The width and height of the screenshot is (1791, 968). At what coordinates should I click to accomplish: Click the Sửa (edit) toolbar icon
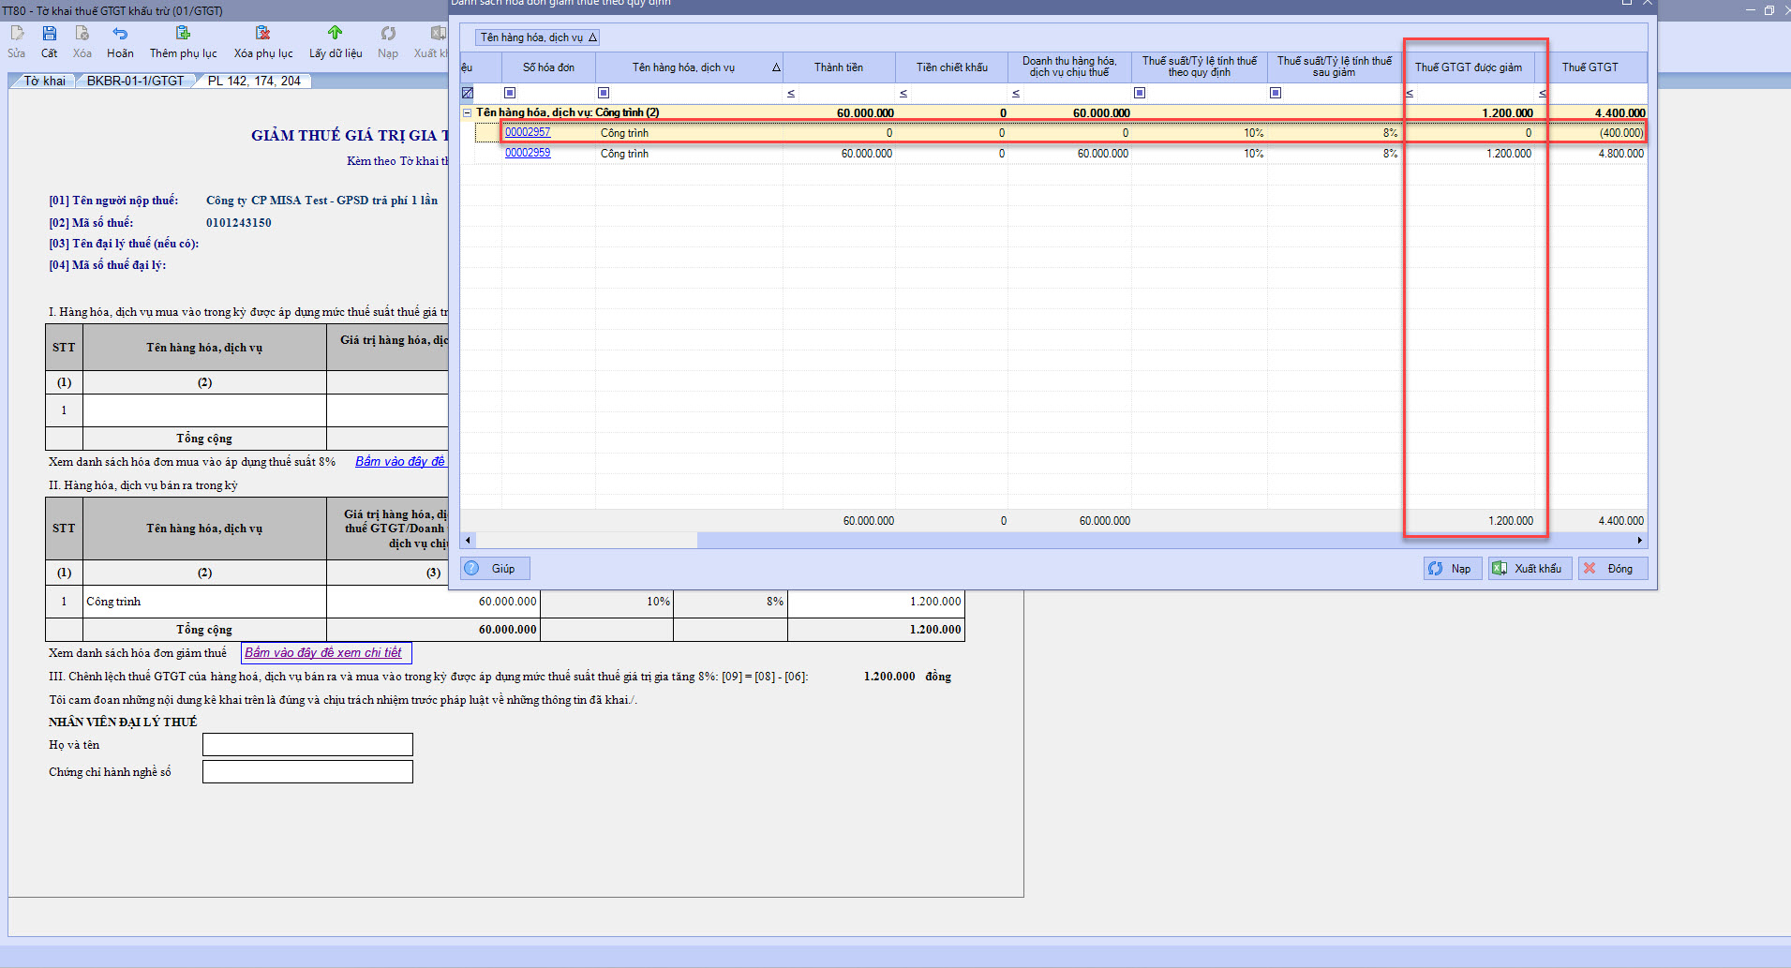click(17, 34)
